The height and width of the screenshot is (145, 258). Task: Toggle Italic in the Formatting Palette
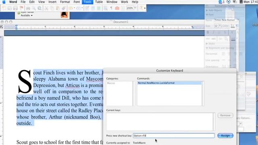[x=213, y=32]
